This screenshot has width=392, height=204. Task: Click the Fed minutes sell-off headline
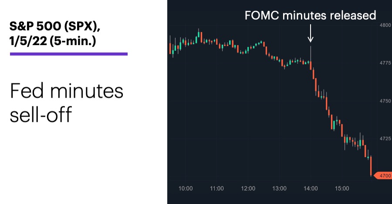[x=67, y=102]
